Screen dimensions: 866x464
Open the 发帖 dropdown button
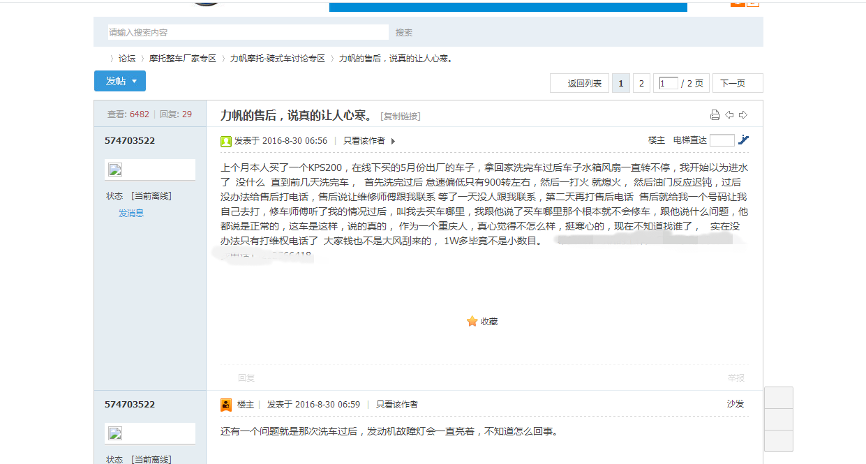coord(120,81)
